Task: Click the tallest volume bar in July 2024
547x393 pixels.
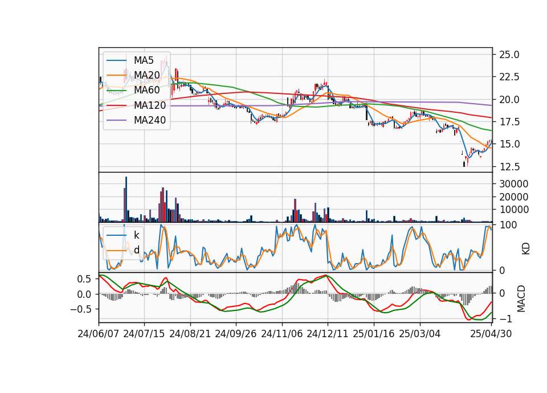Action: click(x=126, y=199)
